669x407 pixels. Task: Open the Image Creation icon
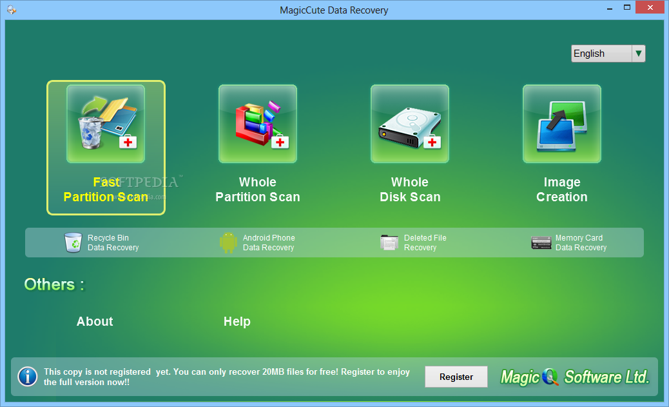click(562, 124)
